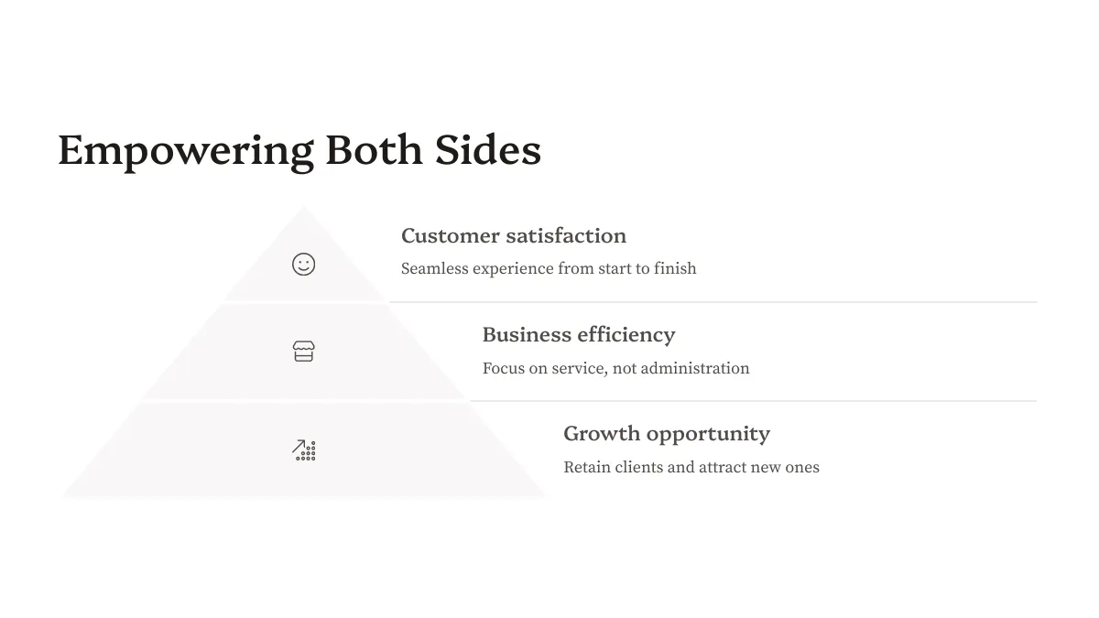Select 'Focus on service, not administration' text
Viewport: 1099px width, 618px height.
pyautogui.click(x=615, y=368)
